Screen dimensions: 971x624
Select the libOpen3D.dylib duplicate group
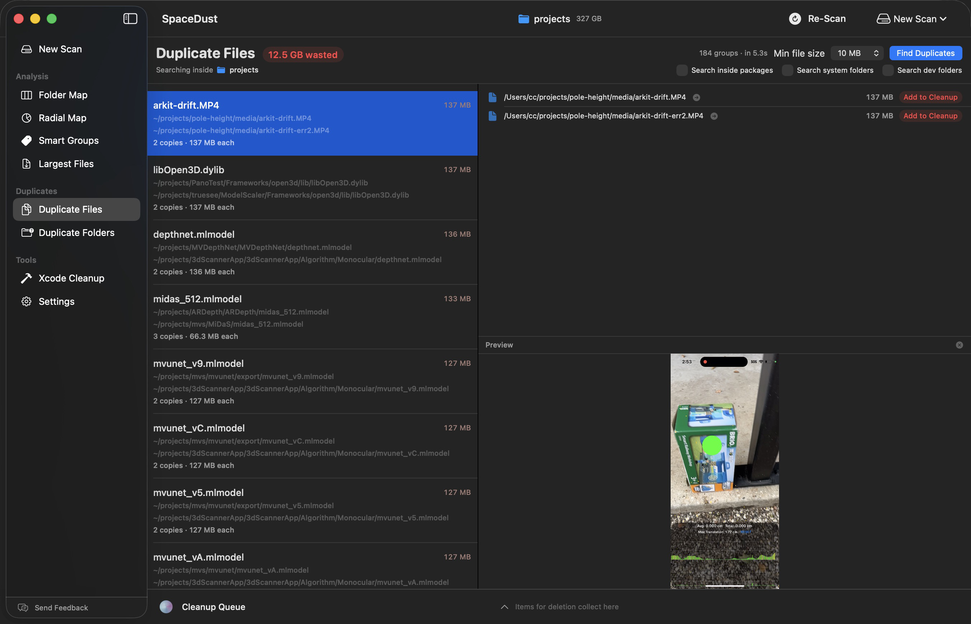pos(312,188)
